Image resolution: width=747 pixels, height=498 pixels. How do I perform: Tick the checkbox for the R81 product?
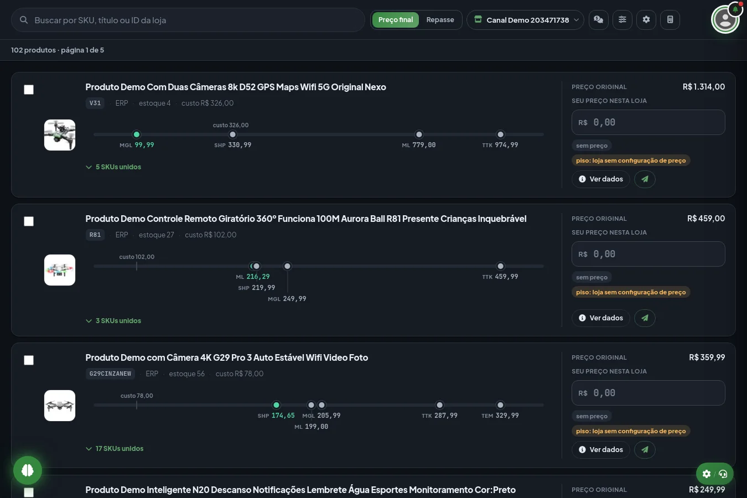[x=29, y=221]
